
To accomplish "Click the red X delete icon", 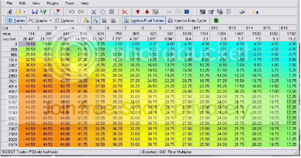I will pyautogui.click(x=124, y=12).
